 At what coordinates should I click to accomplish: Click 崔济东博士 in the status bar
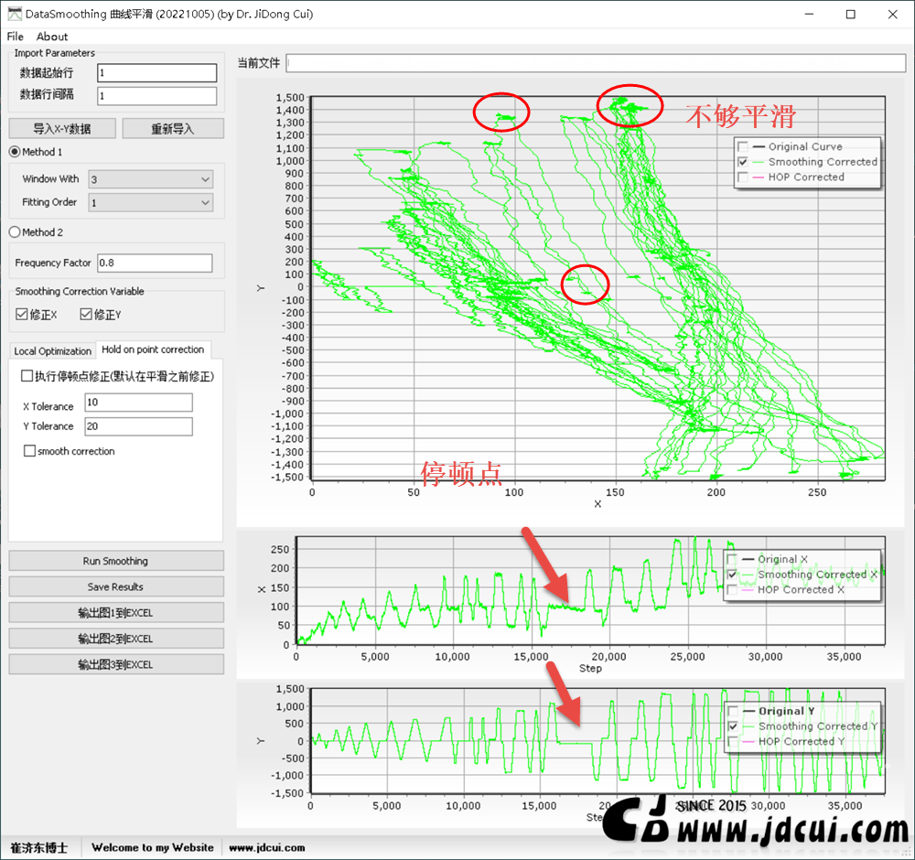pyautogui.click(x=39, y=847)
